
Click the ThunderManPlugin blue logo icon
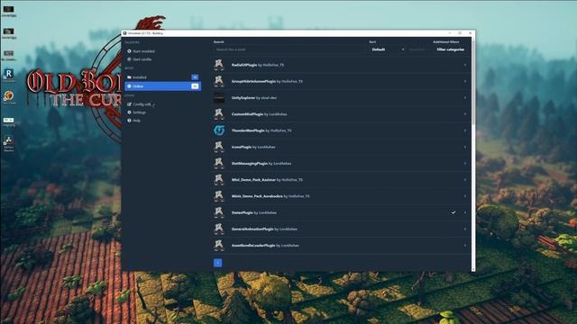point(219,130)
